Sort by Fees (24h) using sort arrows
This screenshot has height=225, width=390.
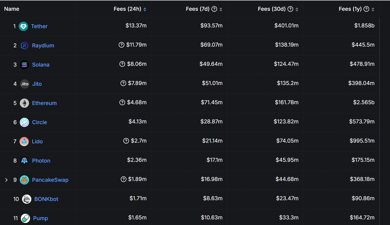point(145,9)
